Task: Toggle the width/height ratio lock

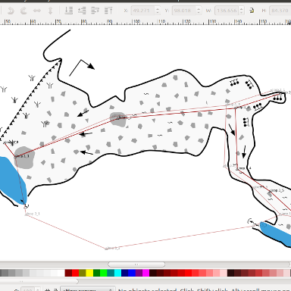Action: 252,11
